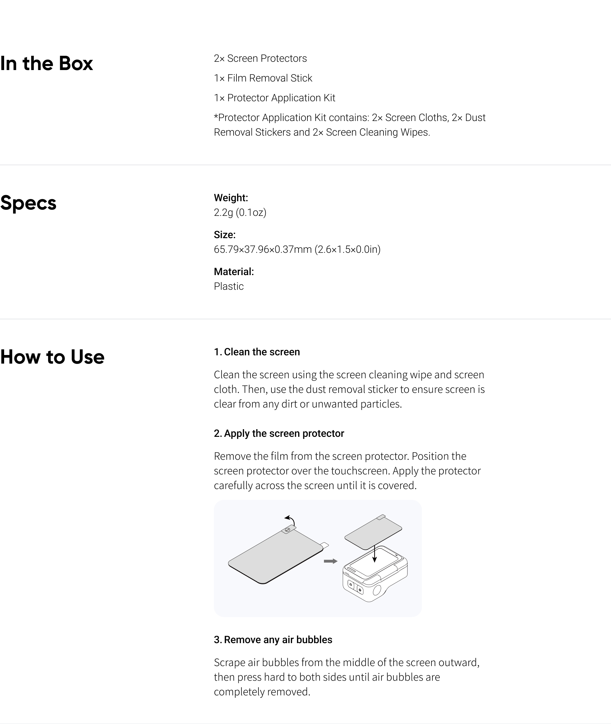Image resolution: width=611 pixels, height=724 pixels.
Task: Click the large screen protector drawing
Action: coord(275,556)
